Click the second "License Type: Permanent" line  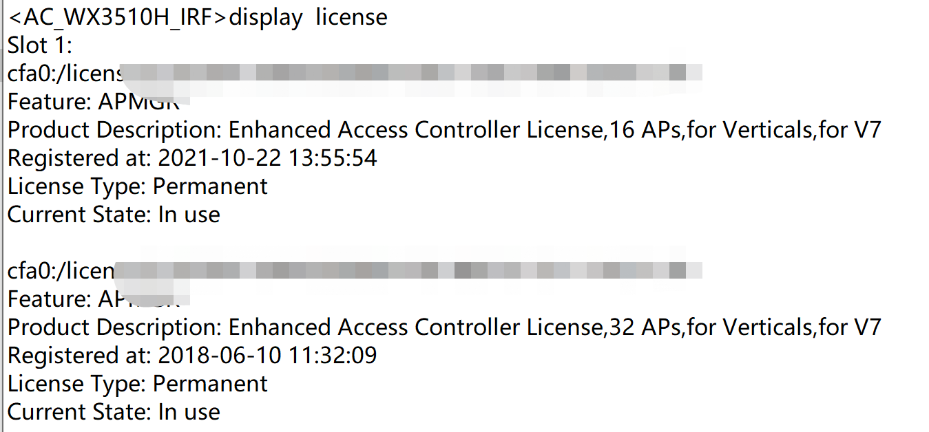pos(137,384)
